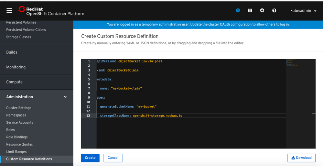Viewport: 323px width, 166px height.
Task: Follow the cluster OAuth configuration link
Action: [x=230, y=24]
